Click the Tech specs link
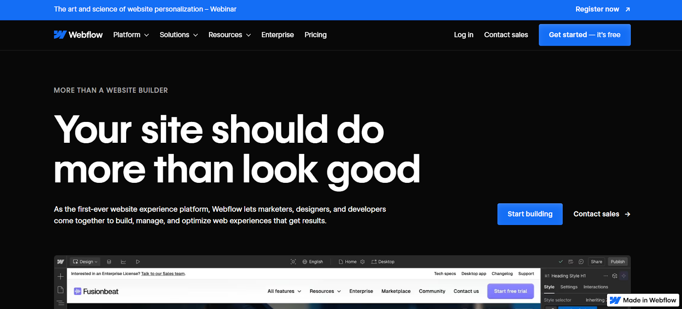This screenshot has height=309, width=682. point(445,274)
